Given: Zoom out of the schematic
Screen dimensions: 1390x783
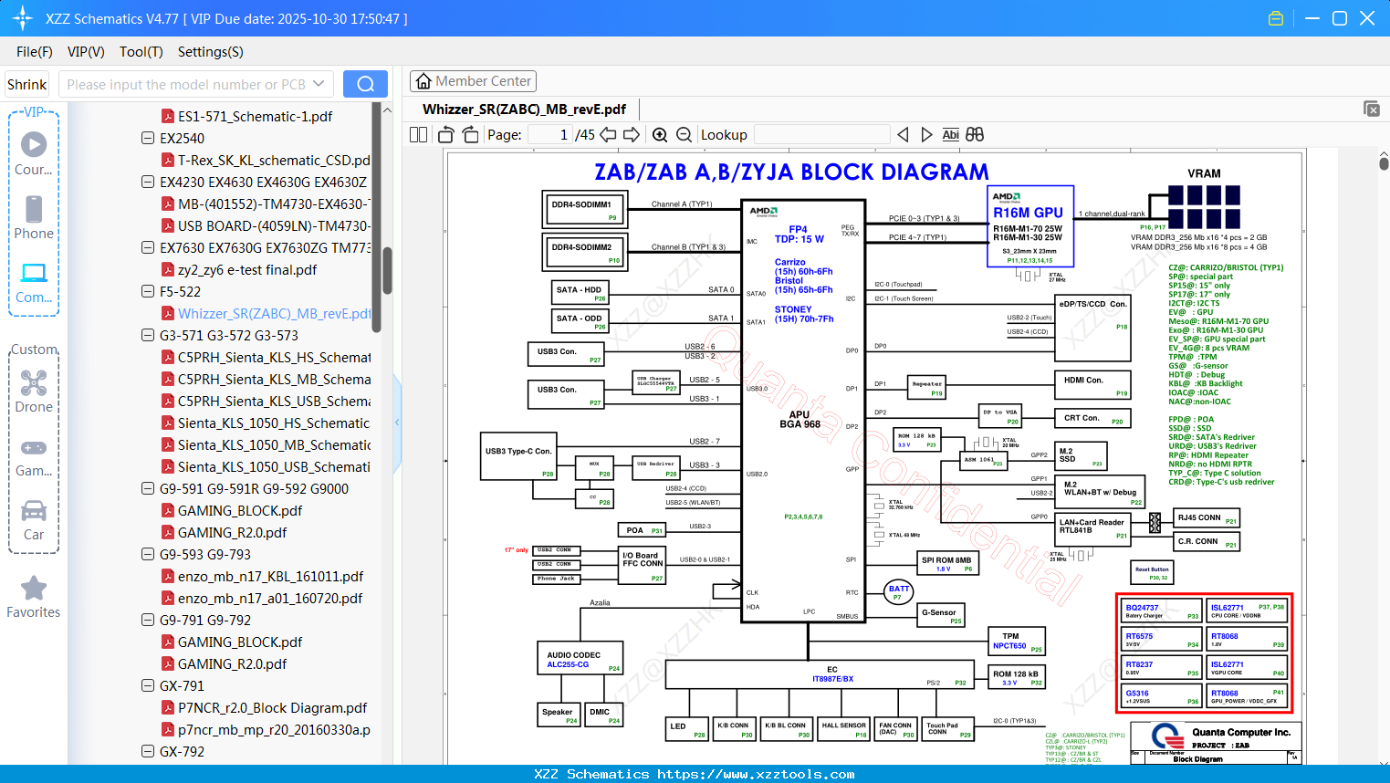Looking at the screenshot, I should [684, 135].
